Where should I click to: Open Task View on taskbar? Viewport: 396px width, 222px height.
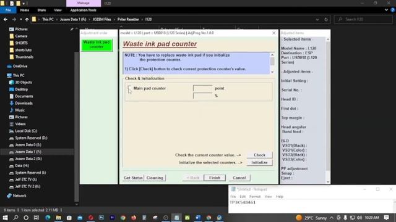coord(37,218)
